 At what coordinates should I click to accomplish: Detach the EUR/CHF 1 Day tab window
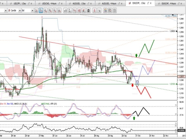click(148, 3)
